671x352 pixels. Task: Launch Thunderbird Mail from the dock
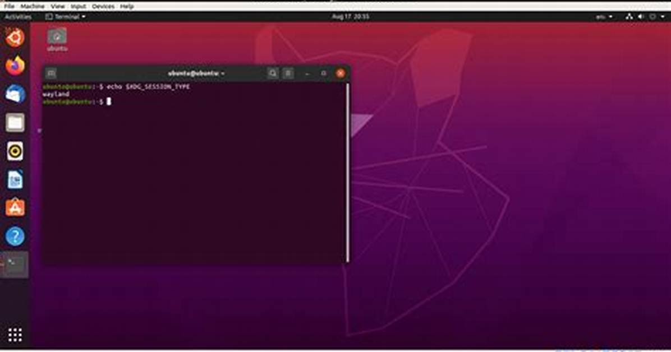15,94
